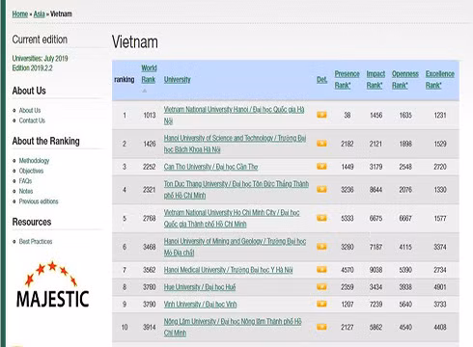Open Hue University link

tap(200, 287)
